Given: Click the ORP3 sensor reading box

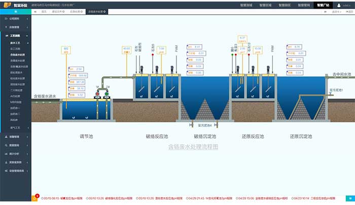Looking at the screenshot, I should (x=242, y=40).
